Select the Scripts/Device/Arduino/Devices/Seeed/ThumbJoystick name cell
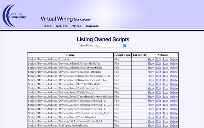Image resolution: width=204 pixels, height=128 pixels. coord(70,117)
